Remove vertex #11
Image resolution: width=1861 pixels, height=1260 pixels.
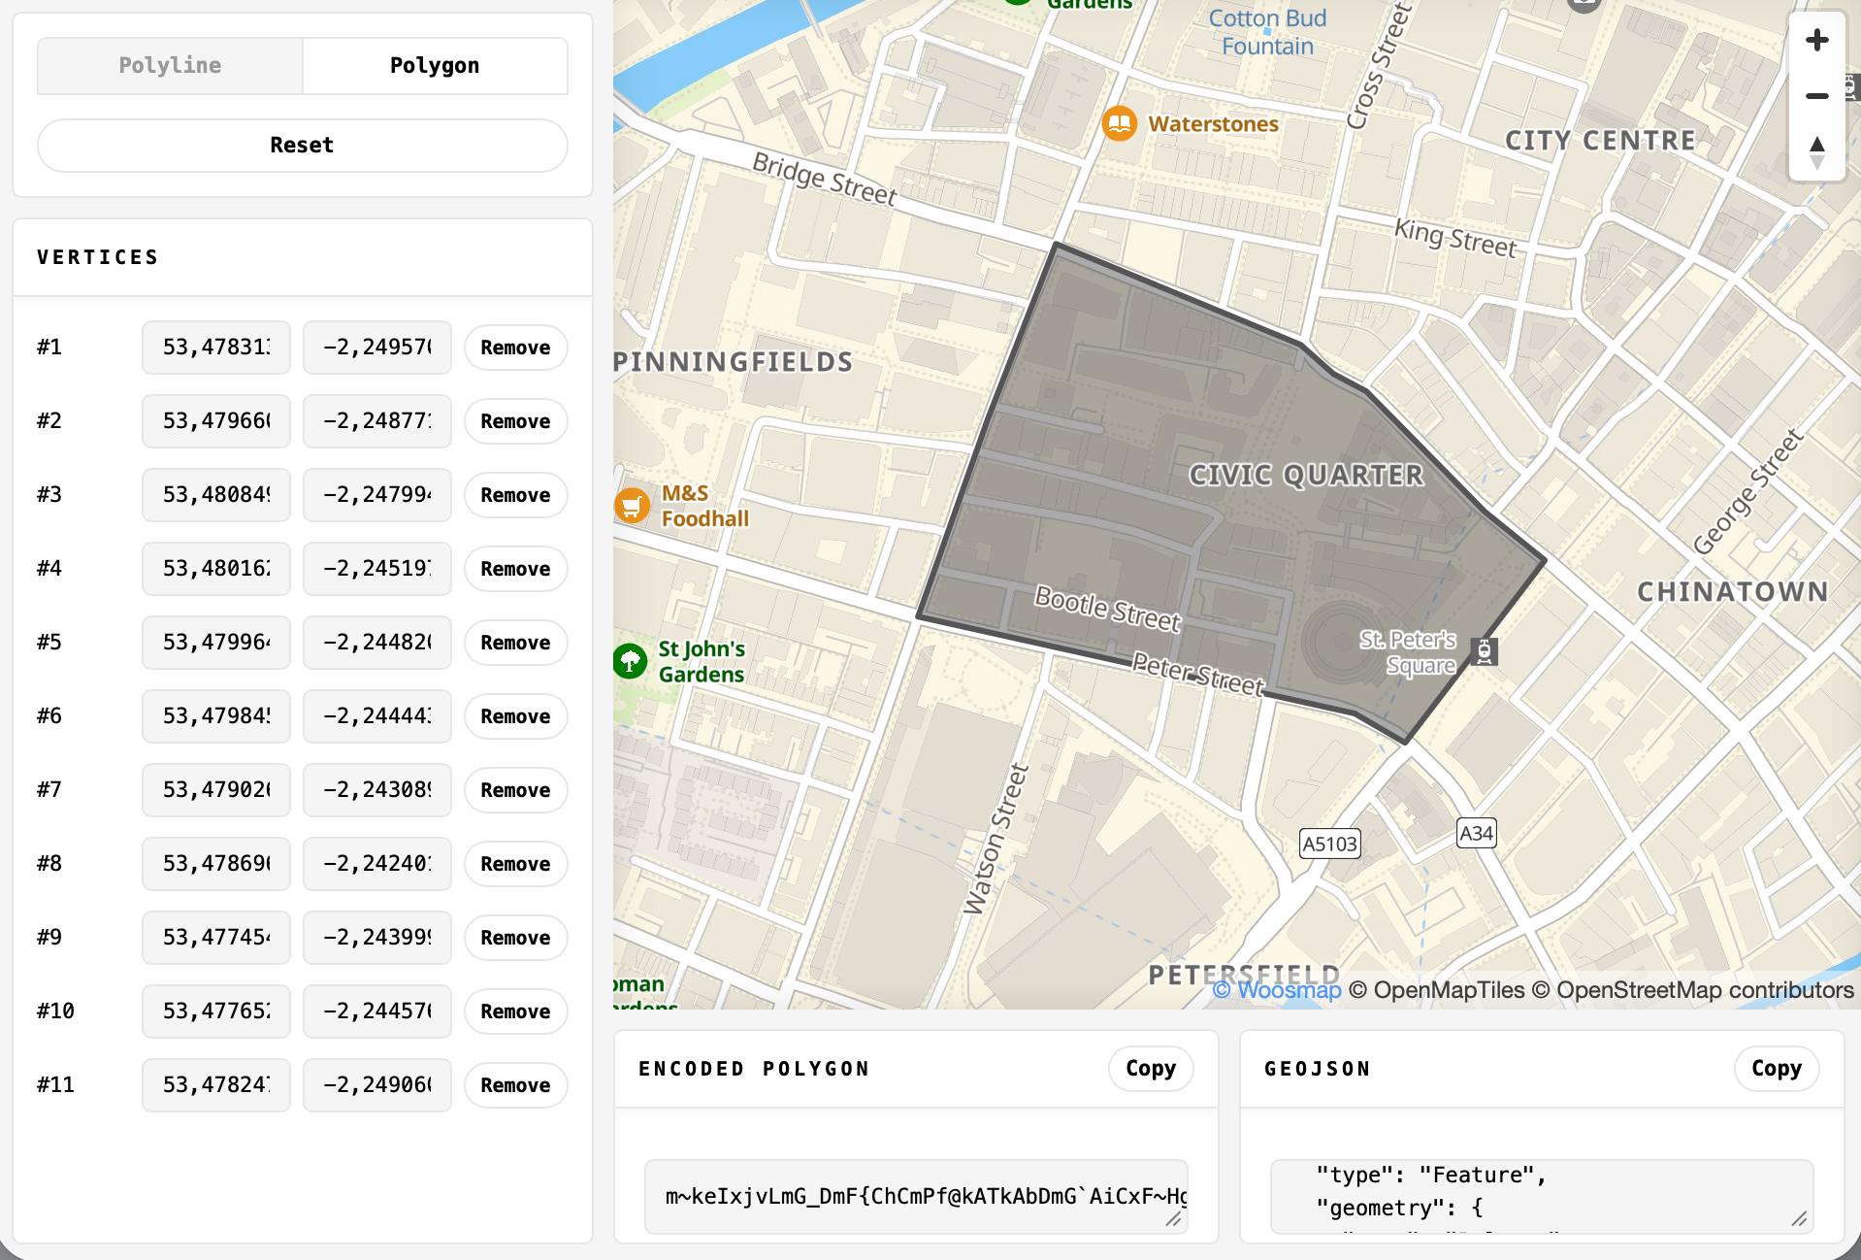(x=515, y=1085)
